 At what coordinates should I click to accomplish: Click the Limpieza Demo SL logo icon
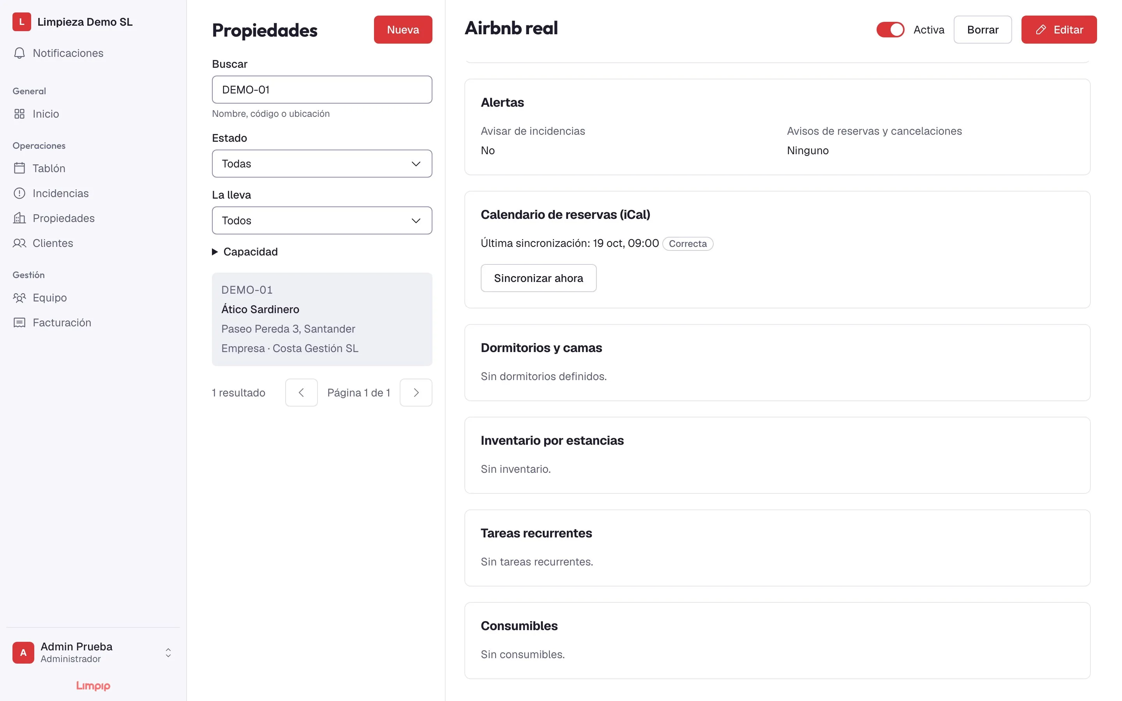[x=21, y=22]
